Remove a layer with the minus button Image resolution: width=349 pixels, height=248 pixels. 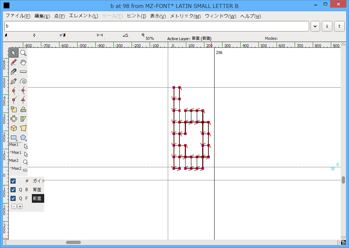coord(14,206)
